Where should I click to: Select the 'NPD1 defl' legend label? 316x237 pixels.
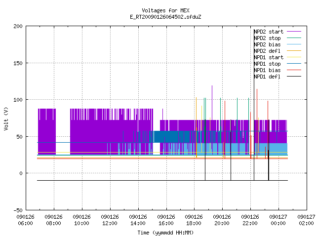(267, 77)
